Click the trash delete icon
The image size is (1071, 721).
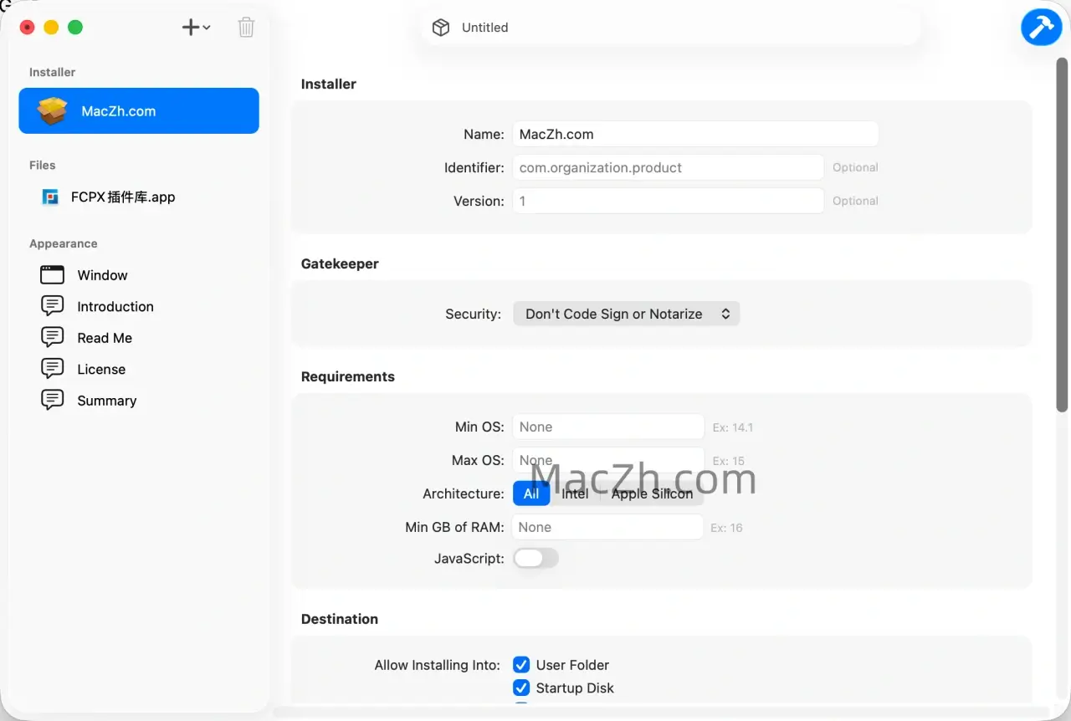pyautogui.click(x=246, y=28)
